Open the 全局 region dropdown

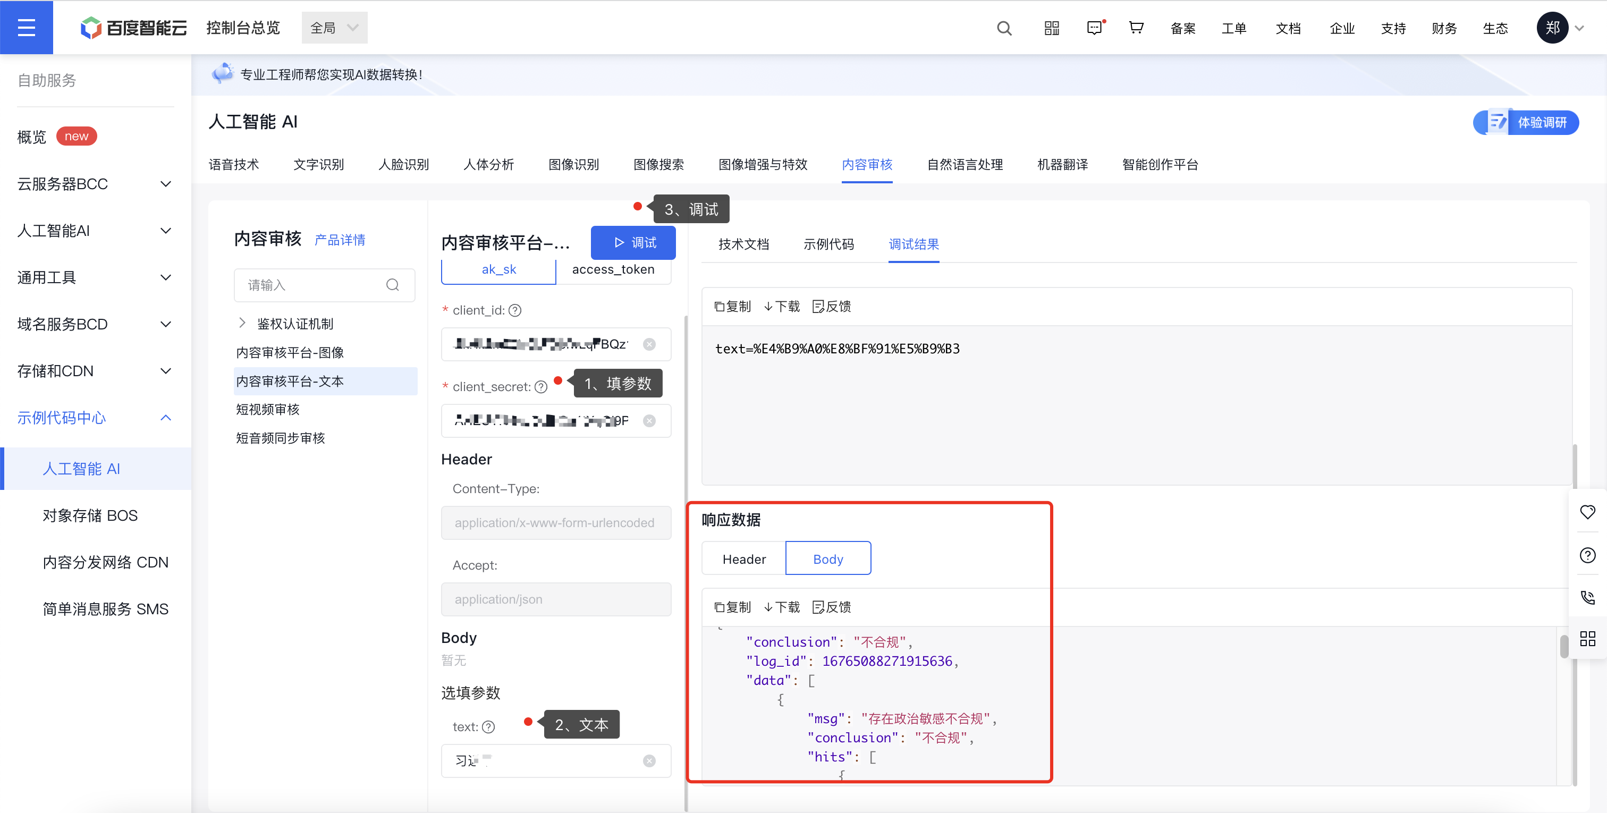click(334, 28)
